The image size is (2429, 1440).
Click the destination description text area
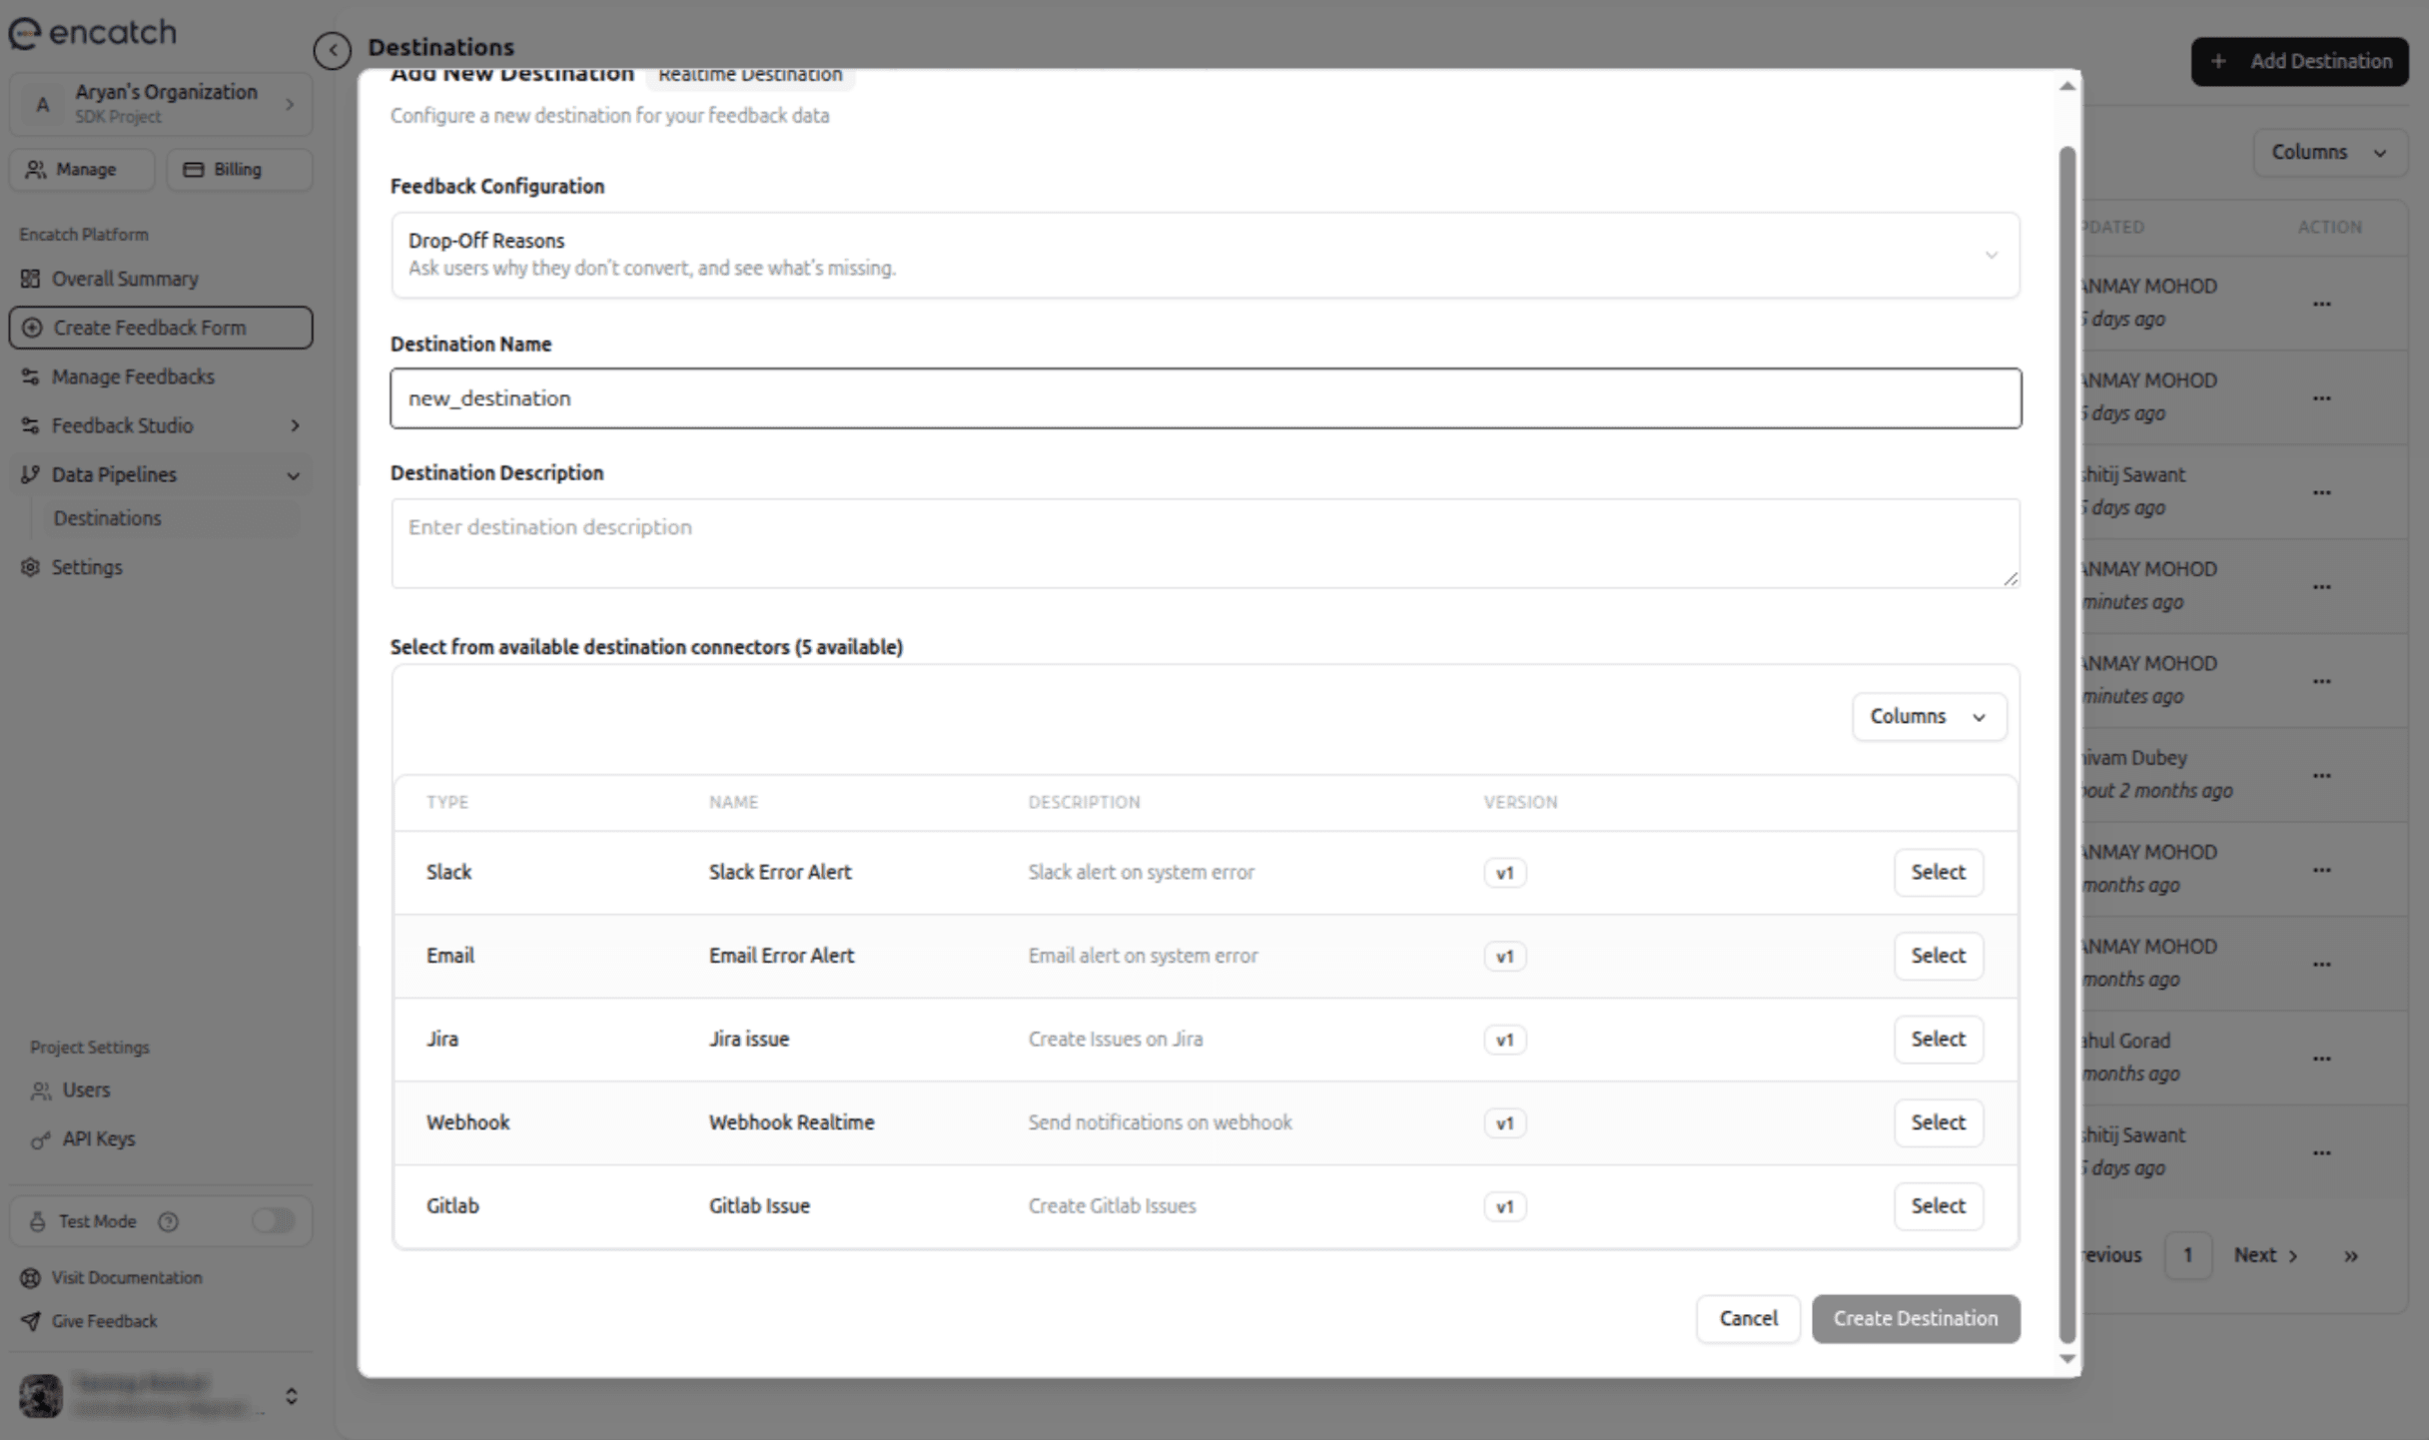pyautogui.click(x=1204, y=543)
